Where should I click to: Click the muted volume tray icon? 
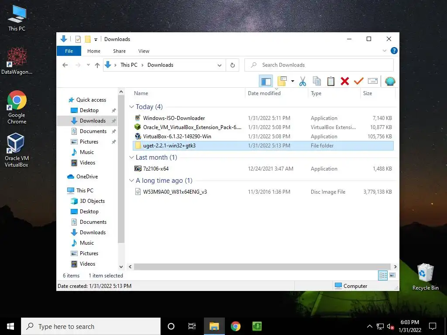coord(390,326)
